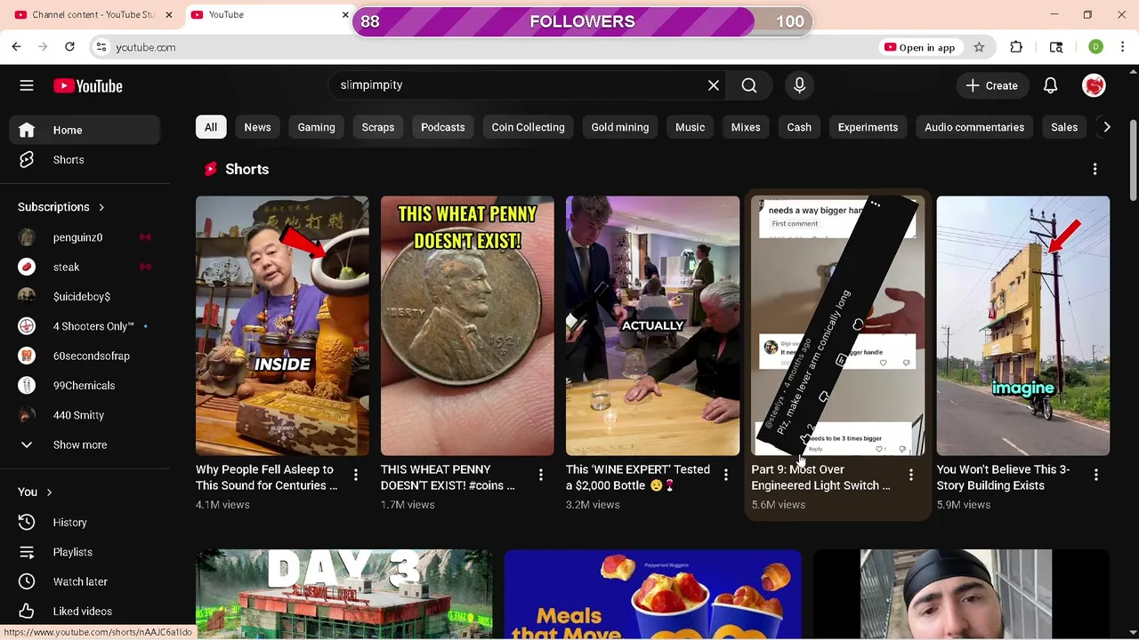Viewport: 1139px width, 640px height.
Task: Open Playlists in sidebar
Action: [x=85, y=552]
